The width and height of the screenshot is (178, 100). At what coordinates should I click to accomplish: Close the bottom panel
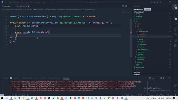(x=170, y=78)
